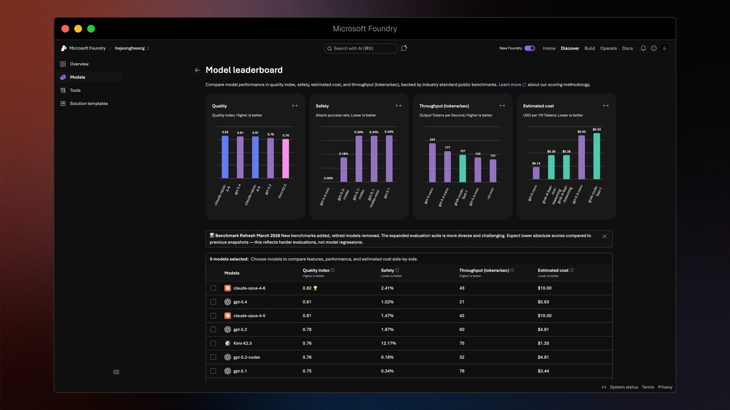Collapse the sidebar panel icon
This screenshot has height=410, width=730.
click(116, 372)
